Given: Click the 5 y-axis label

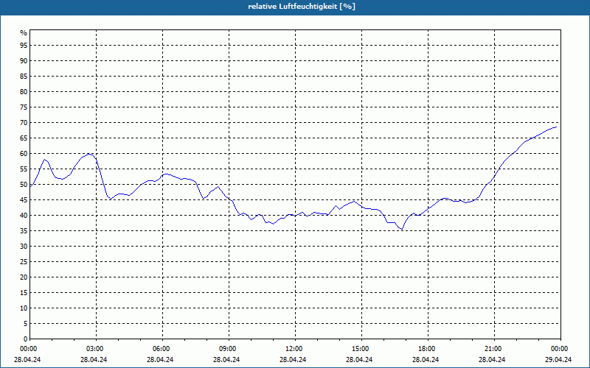Looking at the screenshot, I should coord(25,324).
